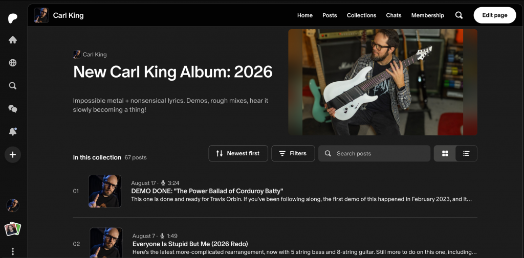Open the Explore globe icon in sidebar
The image size is (524, 258).
[x=13, y=63]
